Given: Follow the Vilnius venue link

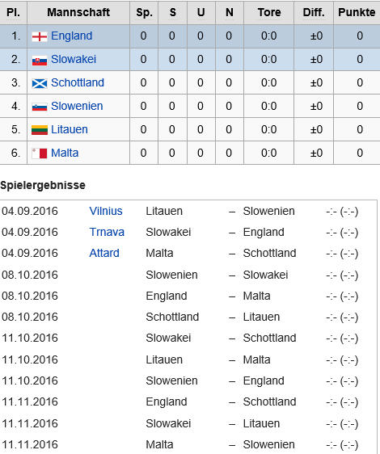Looking at the screenshot, I should coord(106,211).
